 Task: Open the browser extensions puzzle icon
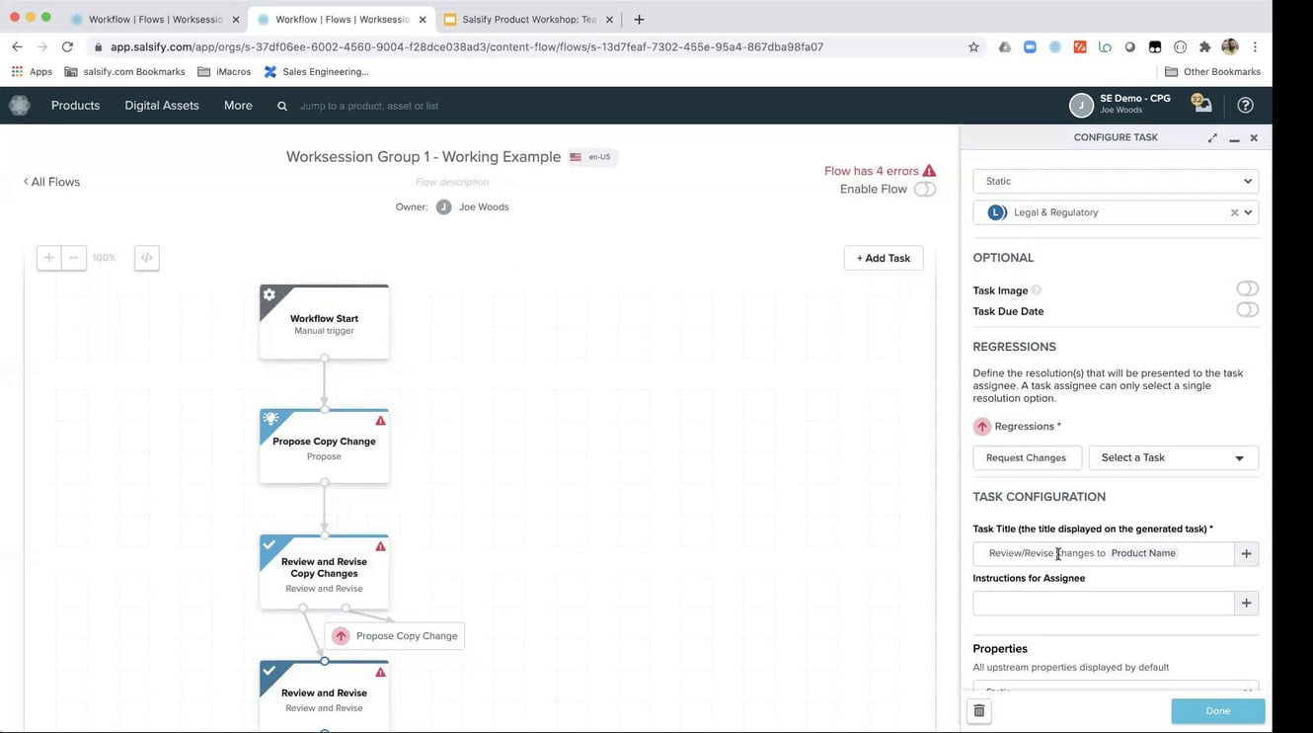1204,46
